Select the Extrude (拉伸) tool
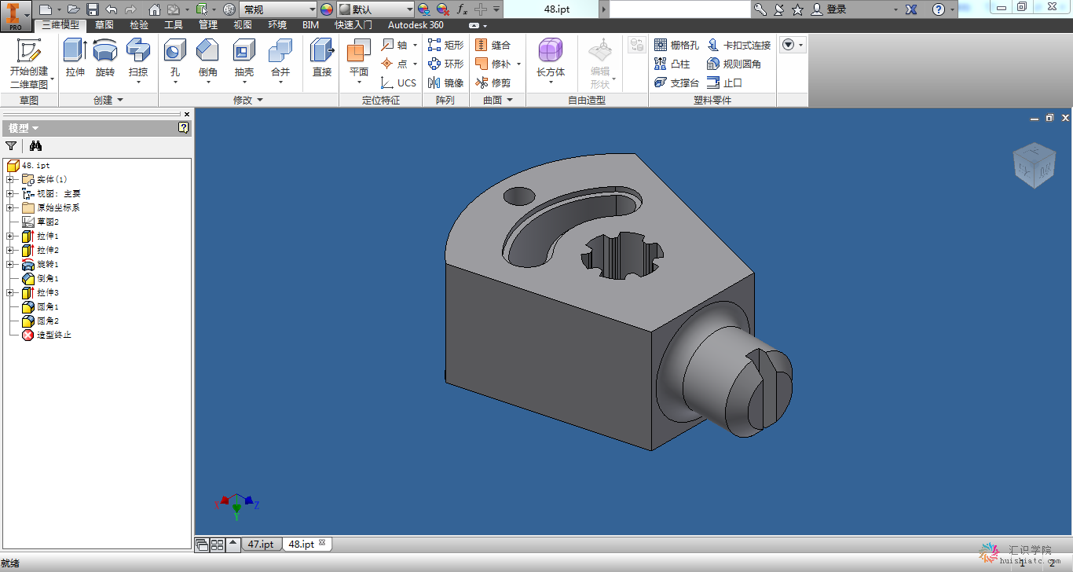 click(x=75, y=58)
